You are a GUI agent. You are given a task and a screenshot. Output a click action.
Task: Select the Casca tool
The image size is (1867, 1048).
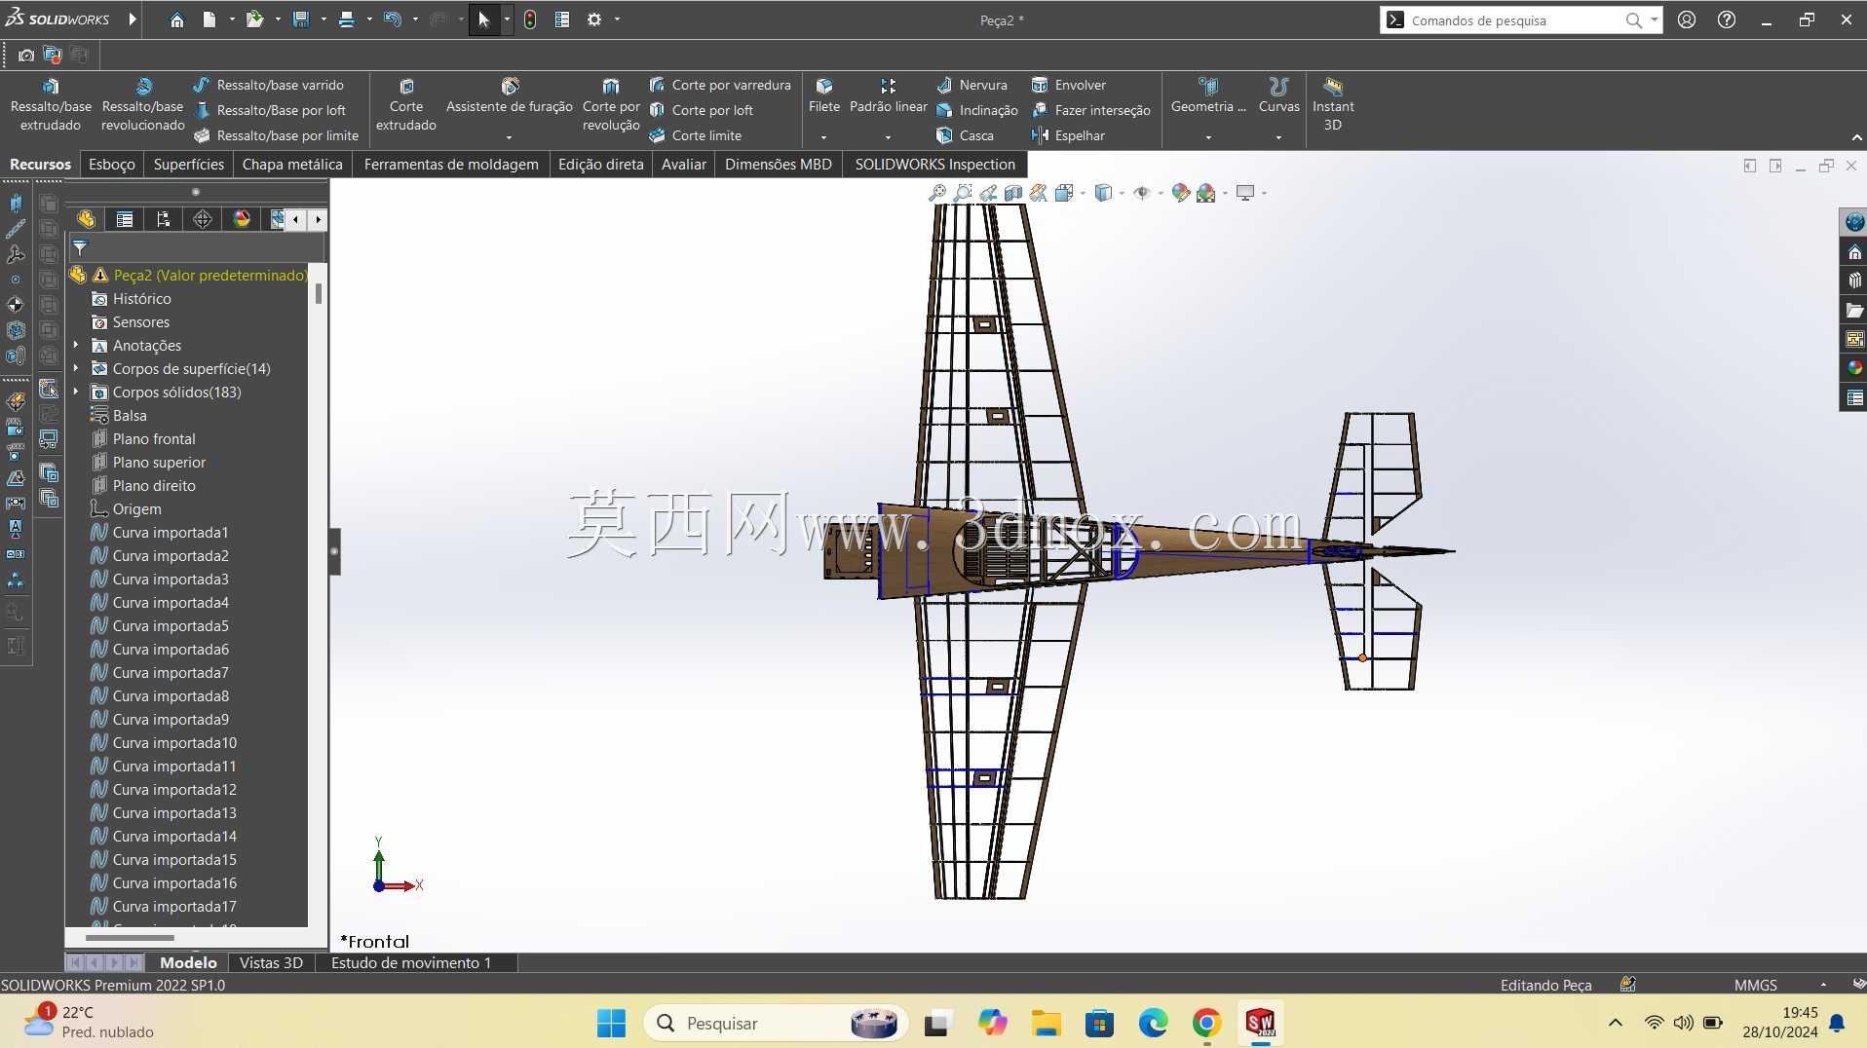click(x=965, y=135)
